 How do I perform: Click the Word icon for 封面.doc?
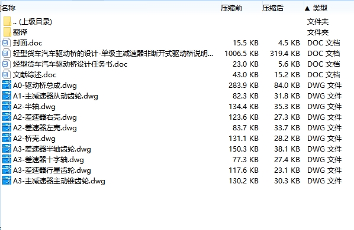click(7, 42)
